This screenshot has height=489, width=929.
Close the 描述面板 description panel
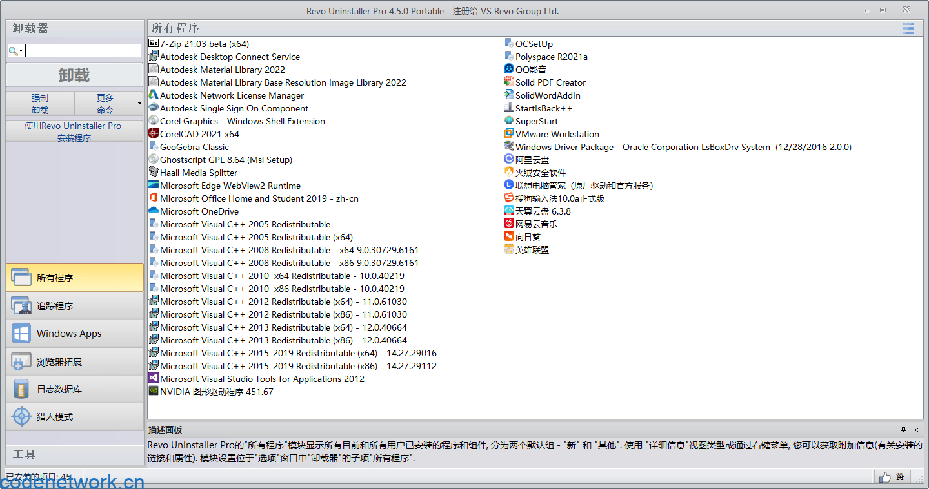coord(916,430)
